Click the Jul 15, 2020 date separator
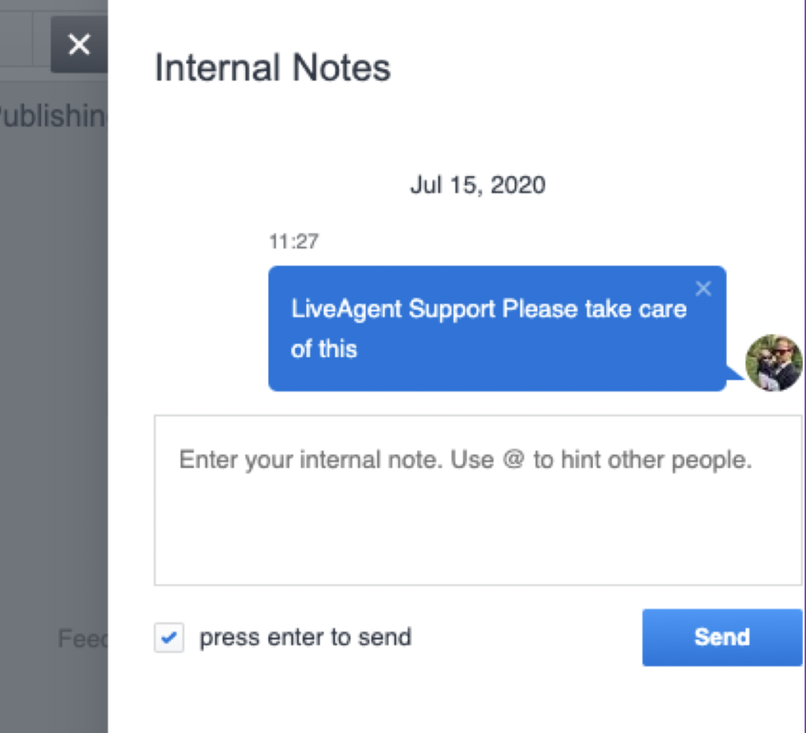806x733 pixels. pos(477,186)
